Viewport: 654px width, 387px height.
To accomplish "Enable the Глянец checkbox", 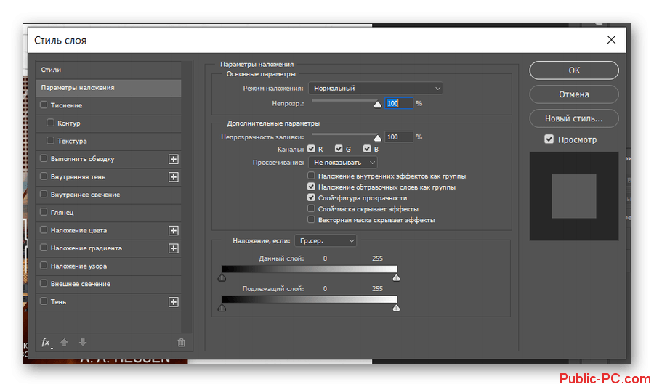I will [44, 211].
